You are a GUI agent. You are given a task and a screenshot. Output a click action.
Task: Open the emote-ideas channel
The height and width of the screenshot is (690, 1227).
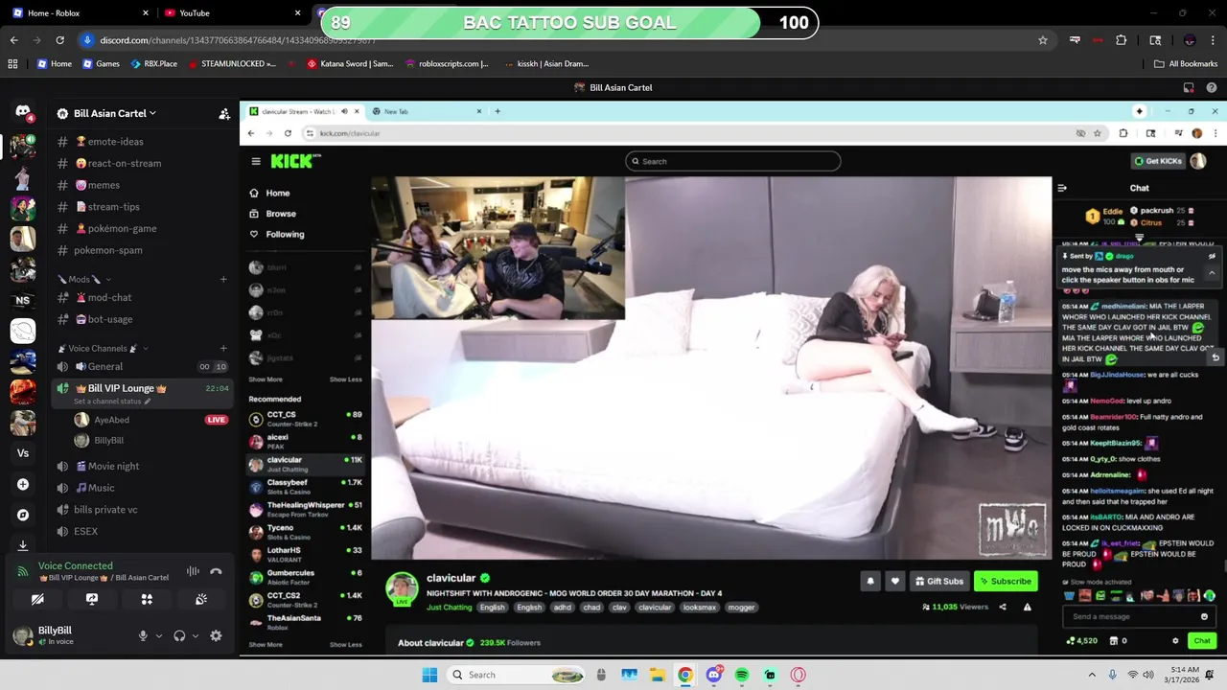pos(142,142)
